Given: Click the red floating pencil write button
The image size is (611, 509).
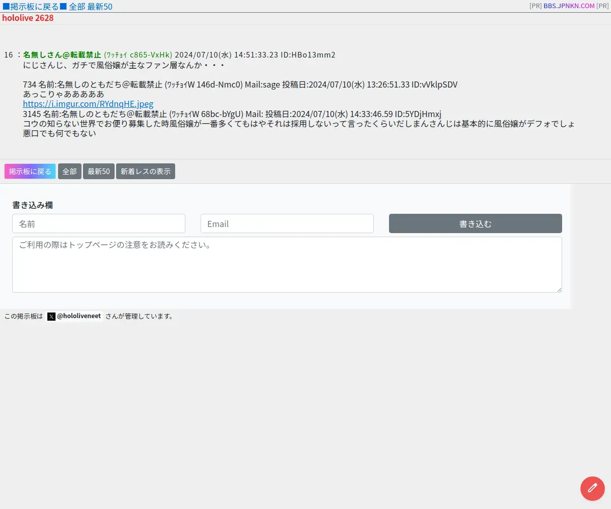Looking at the screenshot, I should 592,489.
